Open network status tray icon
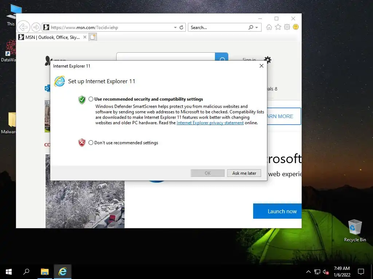This screenshot has height=279, width=373. pos(317,272)
